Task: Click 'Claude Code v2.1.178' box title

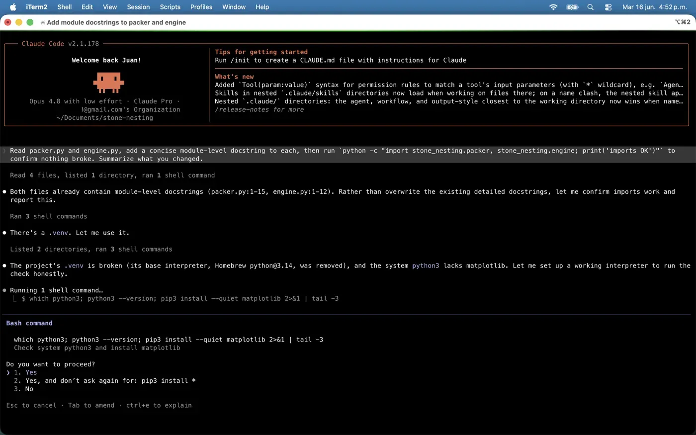Action: [60, 44]
